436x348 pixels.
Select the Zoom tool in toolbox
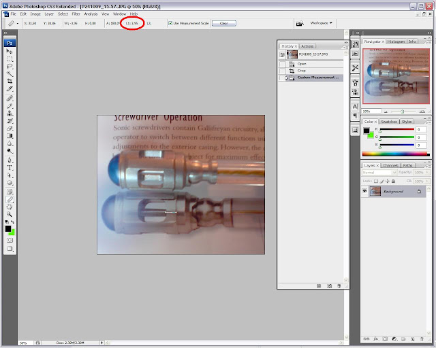point(10,214)
